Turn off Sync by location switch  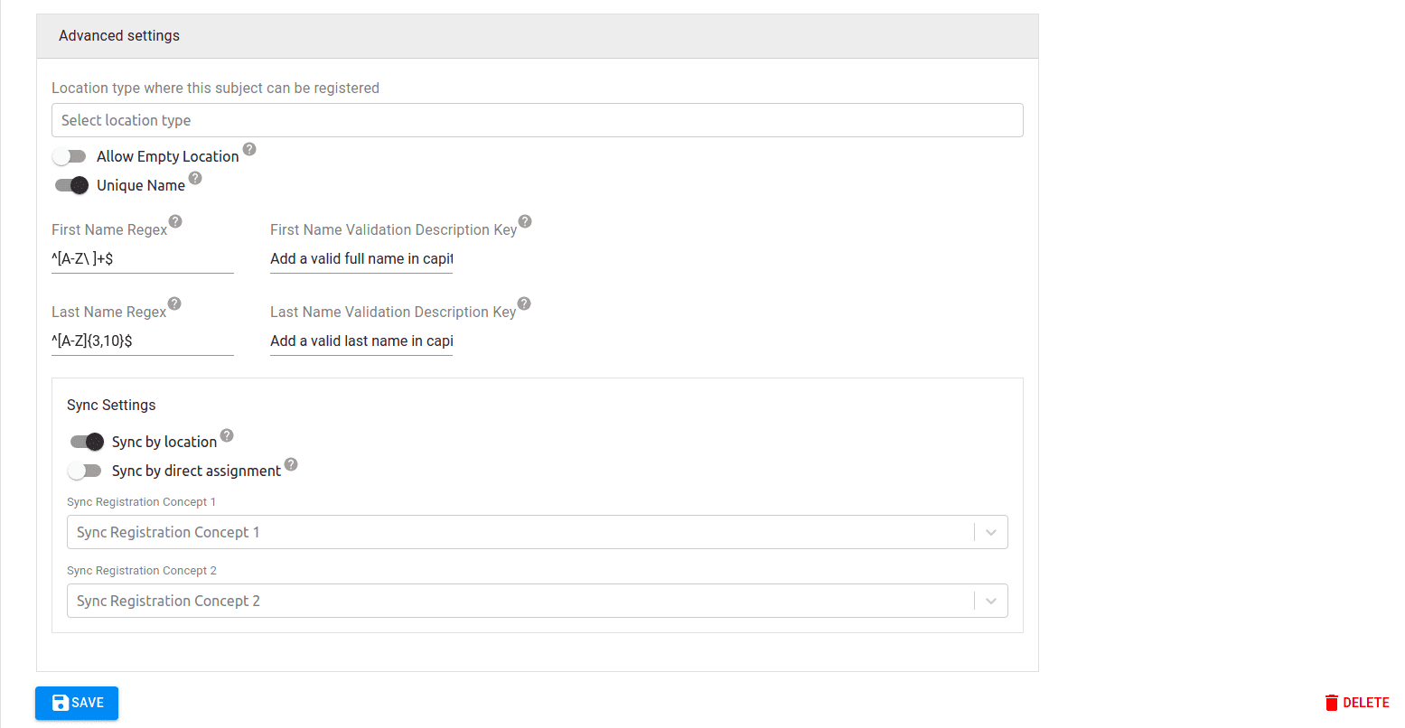(87, 442)
